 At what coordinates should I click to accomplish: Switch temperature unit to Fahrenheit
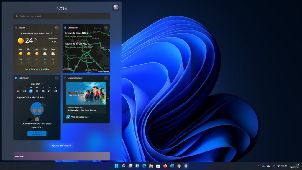coord(36,42)
